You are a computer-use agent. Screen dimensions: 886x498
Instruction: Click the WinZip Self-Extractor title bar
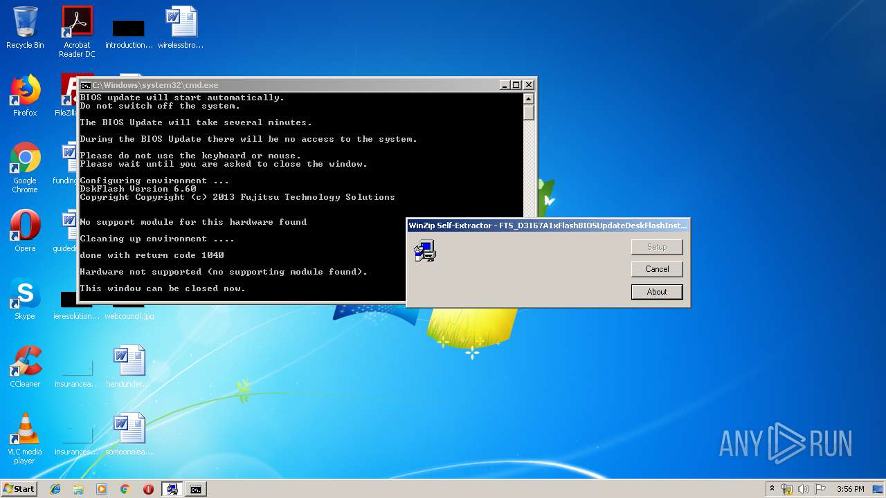[548, 225]
